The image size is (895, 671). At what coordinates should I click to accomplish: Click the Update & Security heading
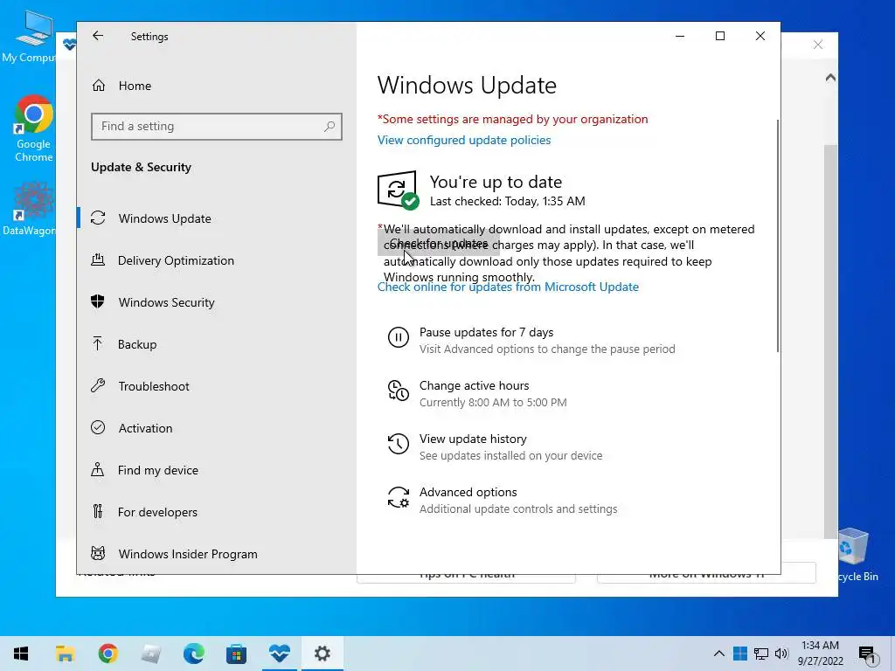[x=141, y=167]
